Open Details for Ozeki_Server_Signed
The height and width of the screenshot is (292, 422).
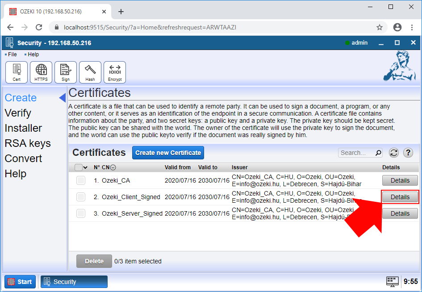(x=400, y=213)
